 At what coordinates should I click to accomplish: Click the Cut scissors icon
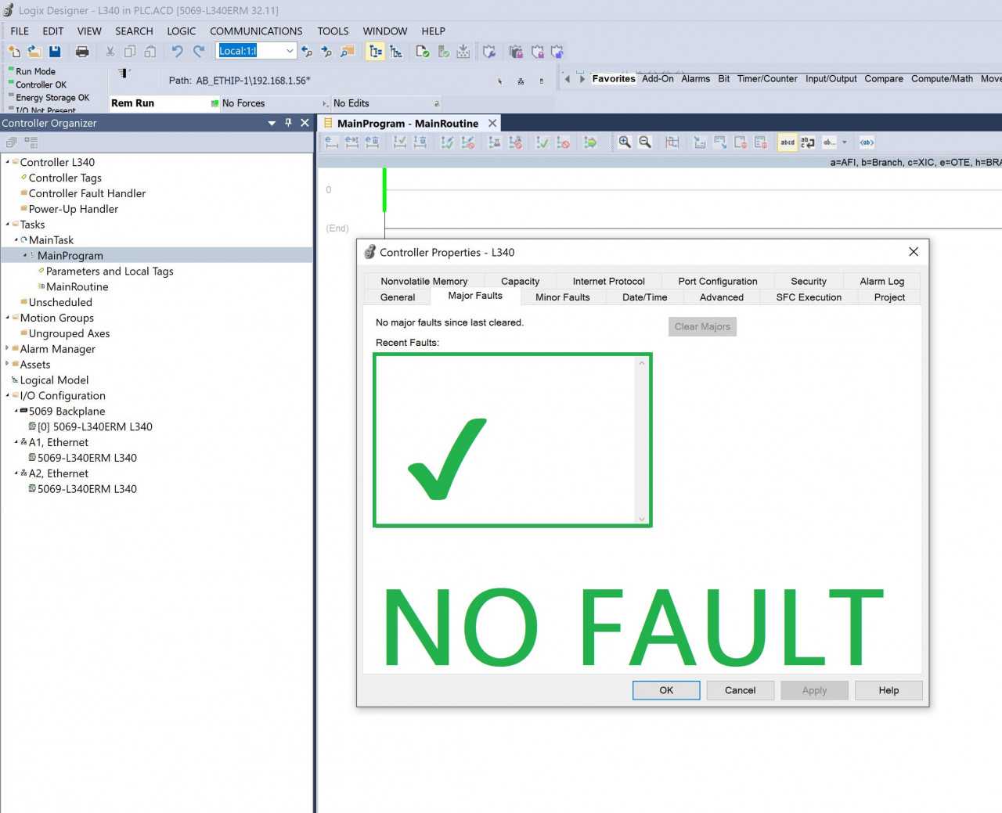(x=110, y=52)
